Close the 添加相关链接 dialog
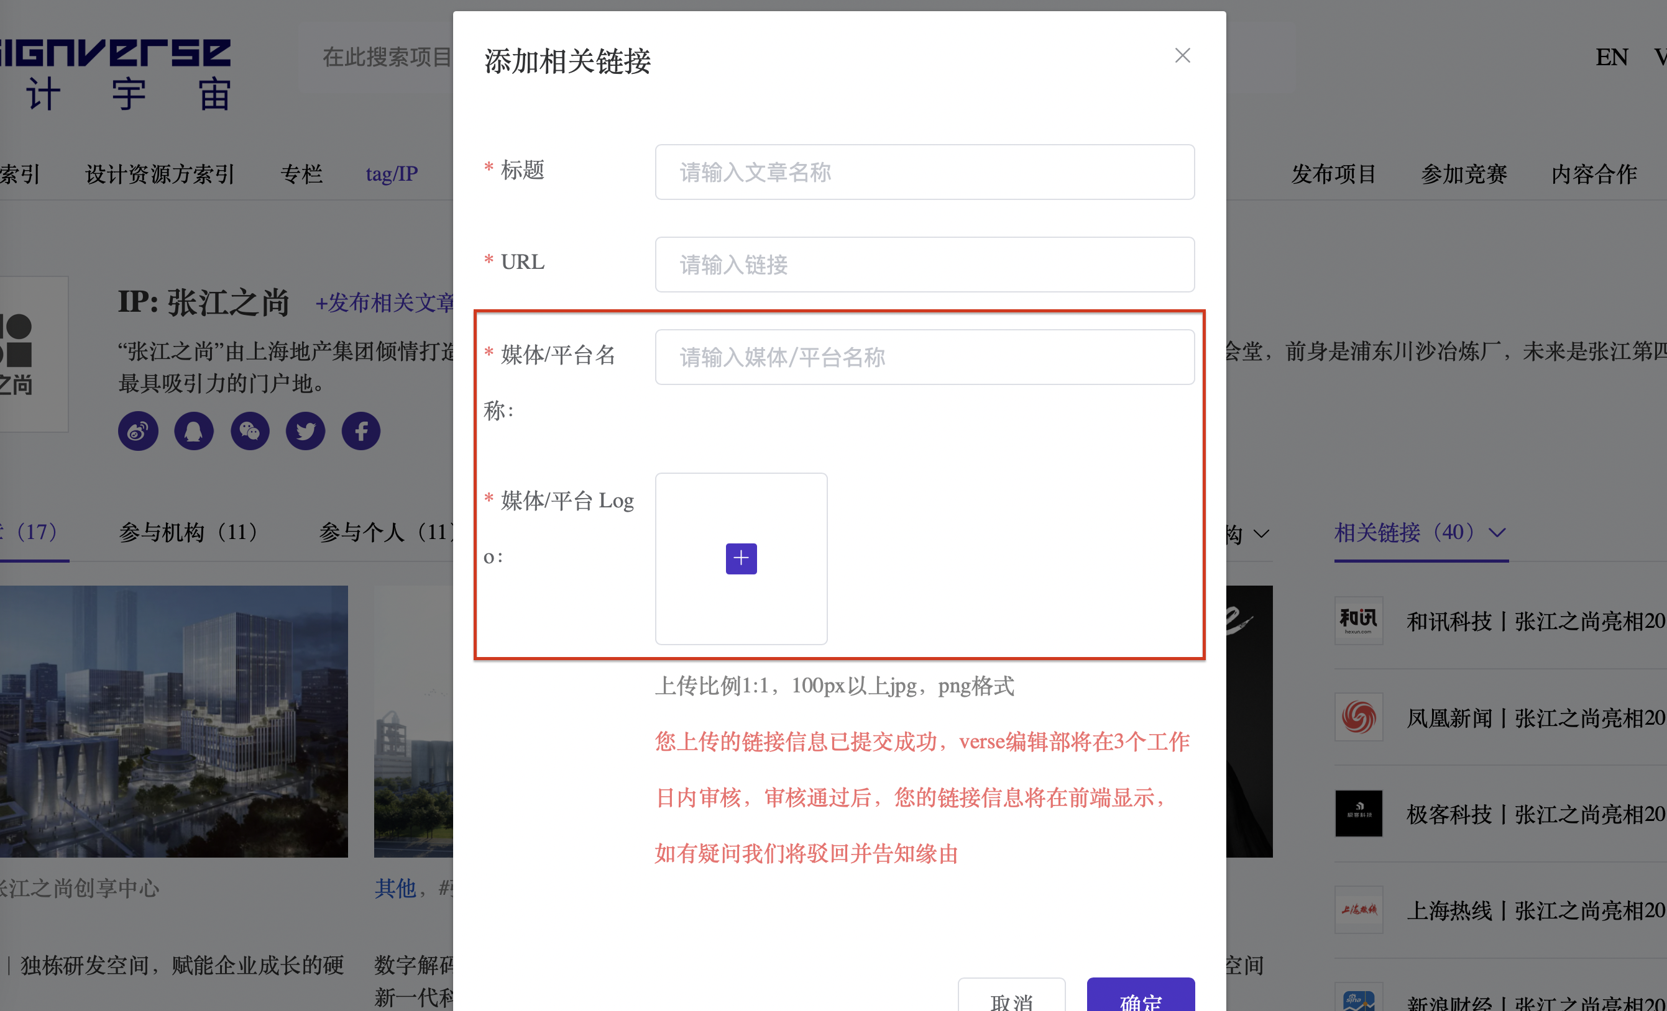The image size is (1667, 1011). pos(1182,55)
